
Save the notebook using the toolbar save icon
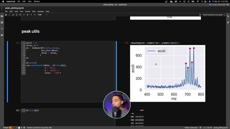6,15
